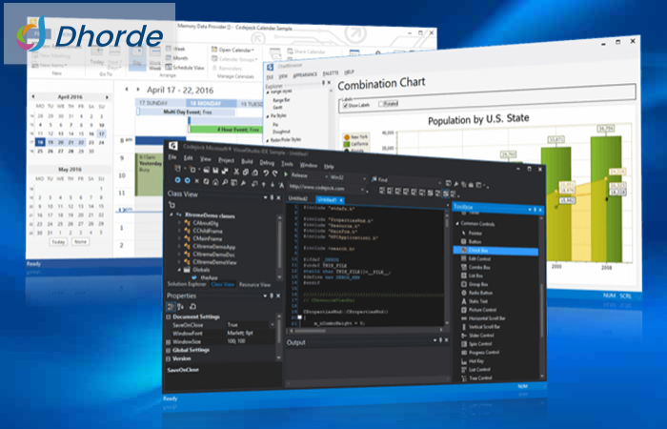Click the refresh icon in Properties panel toolbar
Image resolution: width=667 pixels, height=429 pixels.
click(192, 306)
